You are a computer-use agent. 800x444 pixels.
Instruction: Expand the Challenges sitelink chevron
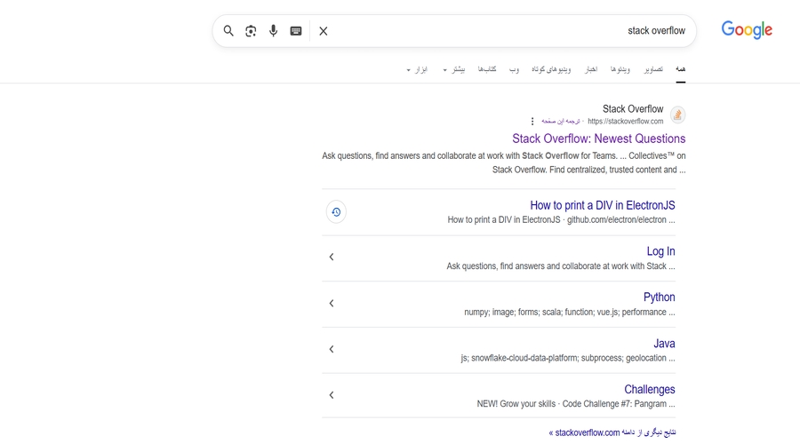point(332,395)
